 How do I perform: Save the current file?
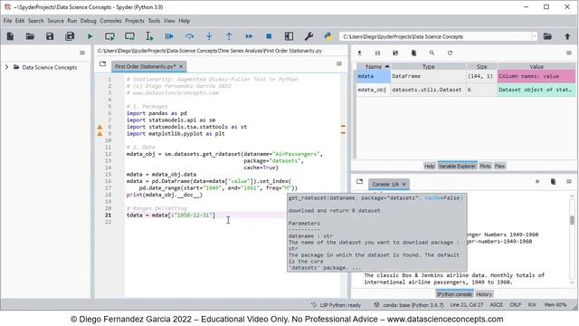coord(50,36)
